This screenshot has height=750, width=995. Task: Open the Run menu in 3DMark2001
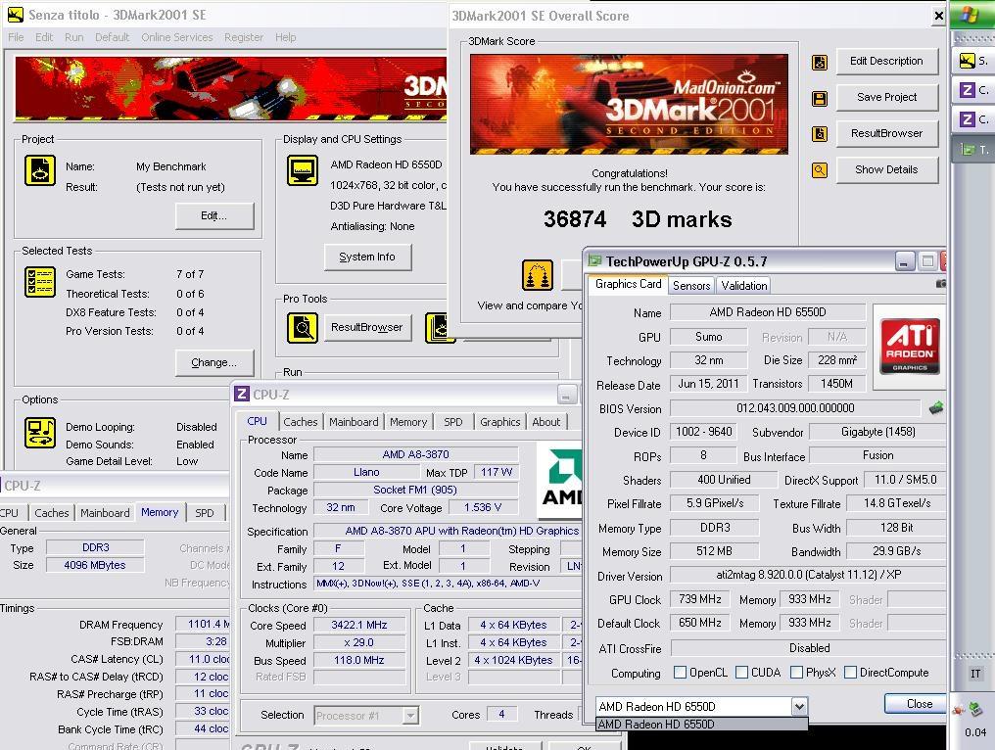click(x=74, y=37)
